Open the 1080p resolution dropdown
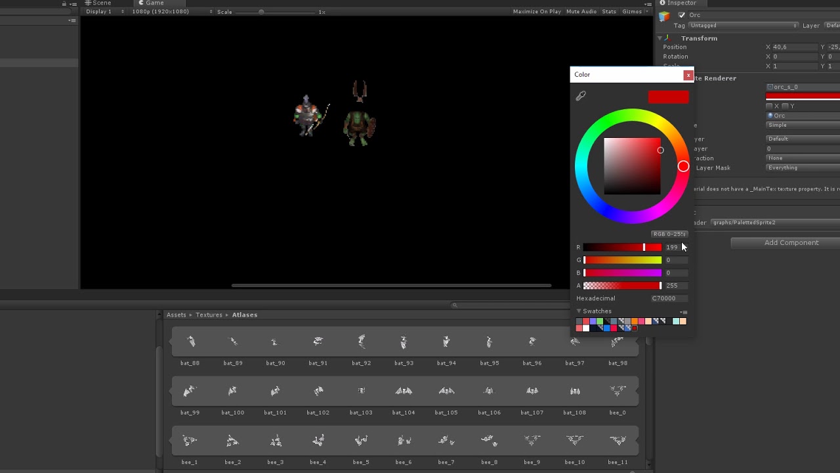The height and width of the screenshot is (473, 840). pos(172,12)
